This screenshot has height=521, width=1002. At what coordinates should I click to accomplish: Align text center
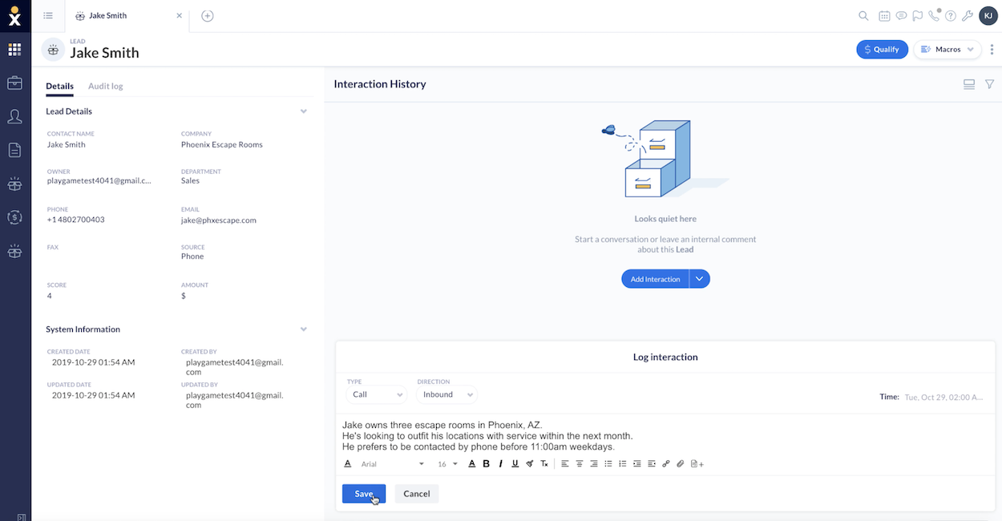pos(580,464)
